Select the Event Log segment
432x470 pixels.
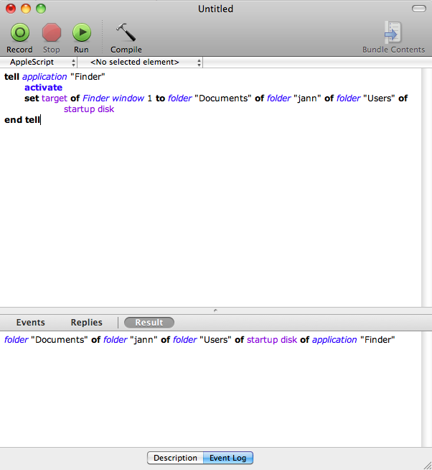[227, 458]
